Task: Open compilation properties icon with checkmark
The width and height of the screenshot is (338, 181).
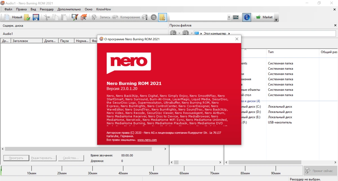Action: tap(75, 17)
